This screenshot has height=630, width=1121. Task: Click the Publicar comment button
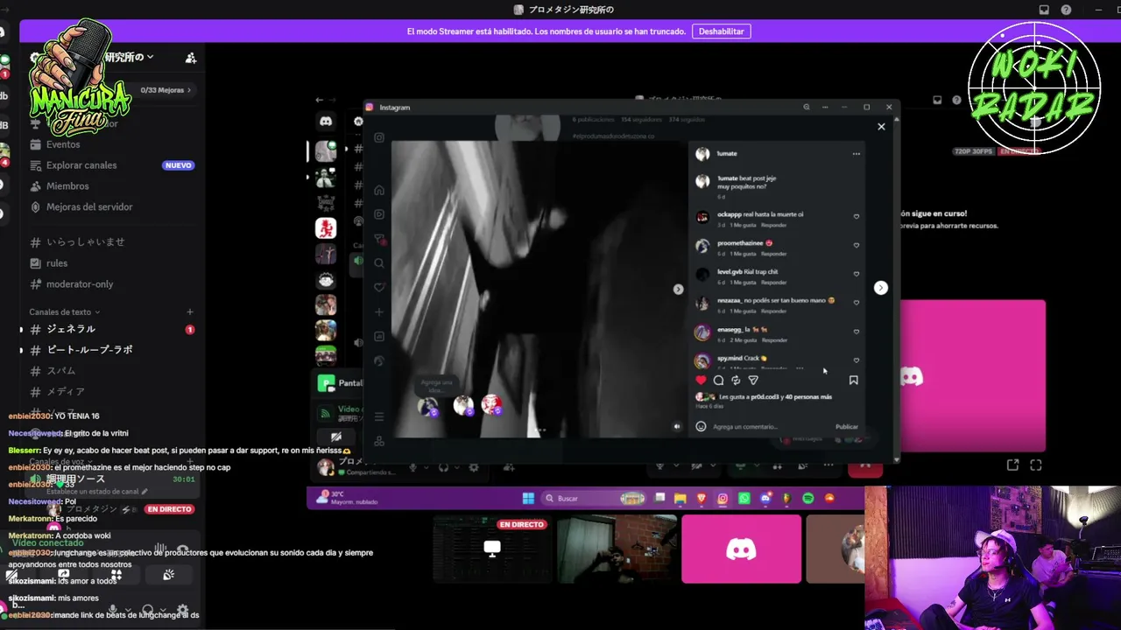pyautogui.click(x=847, y=427)
